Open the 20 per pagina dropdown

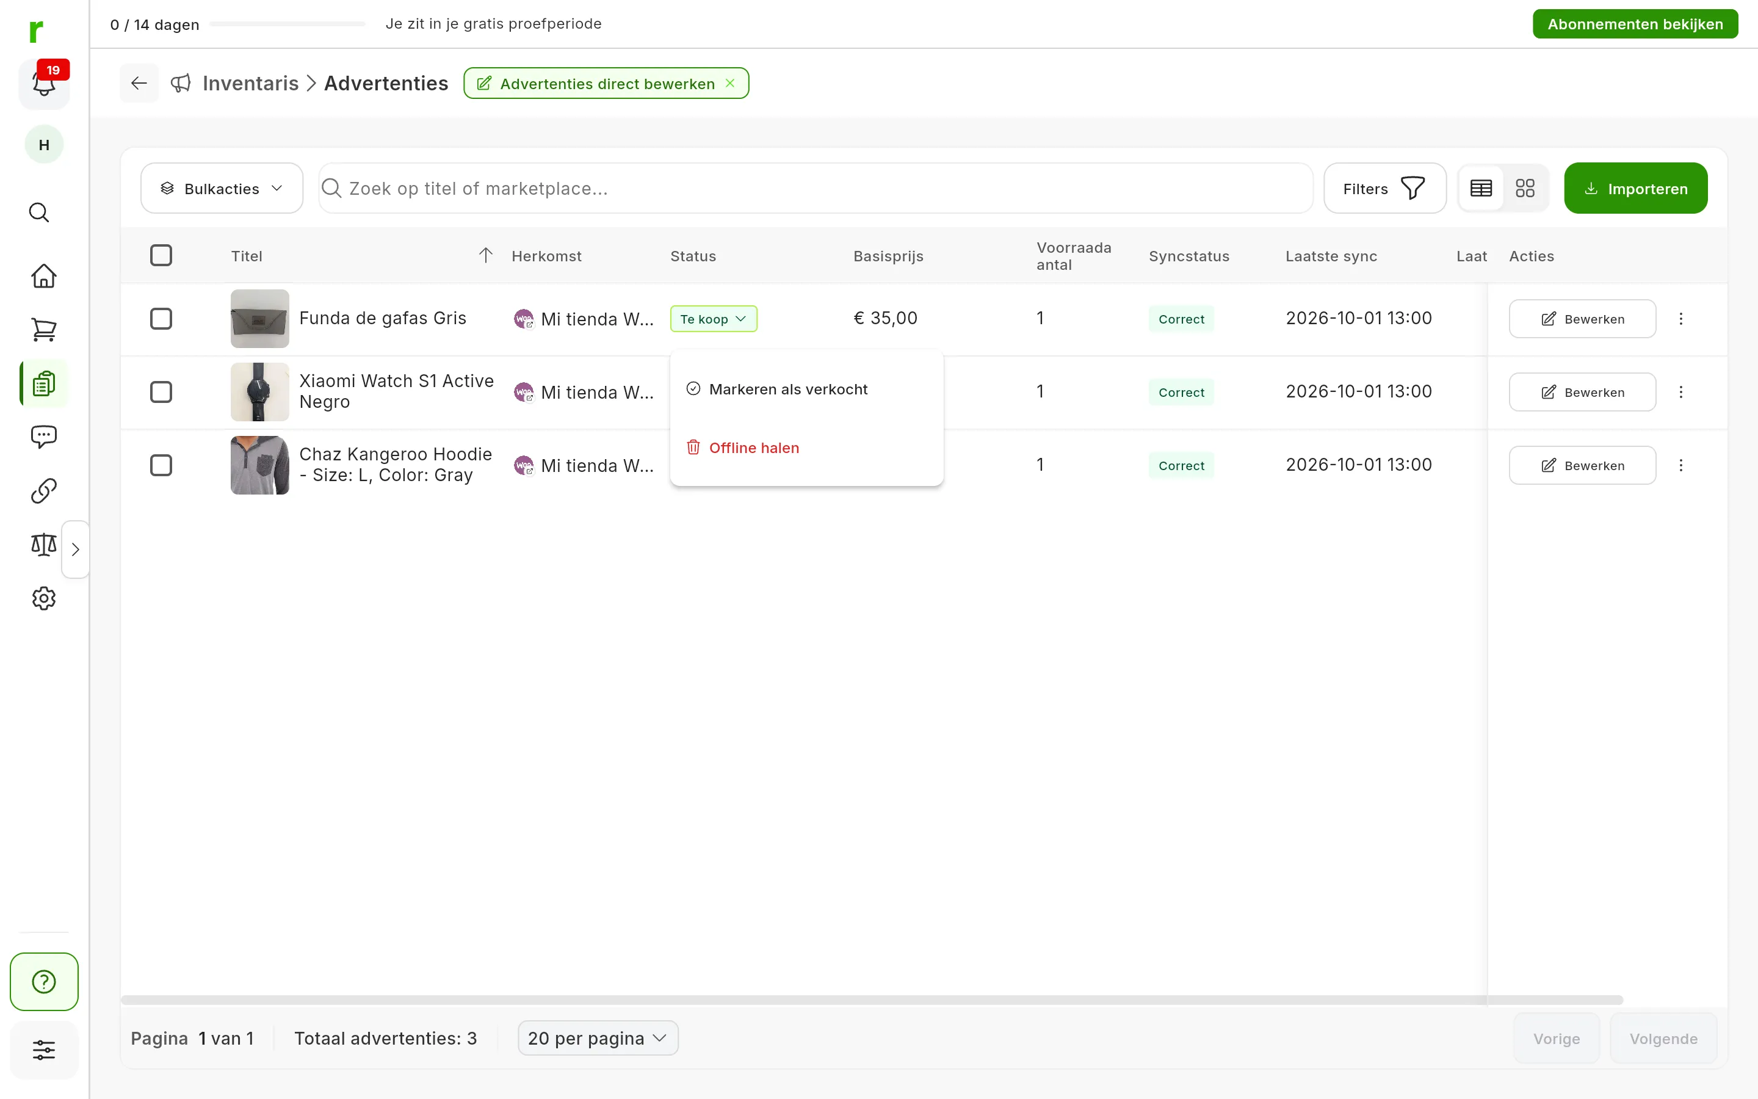pyautogui.click(x=598, y=1038)
